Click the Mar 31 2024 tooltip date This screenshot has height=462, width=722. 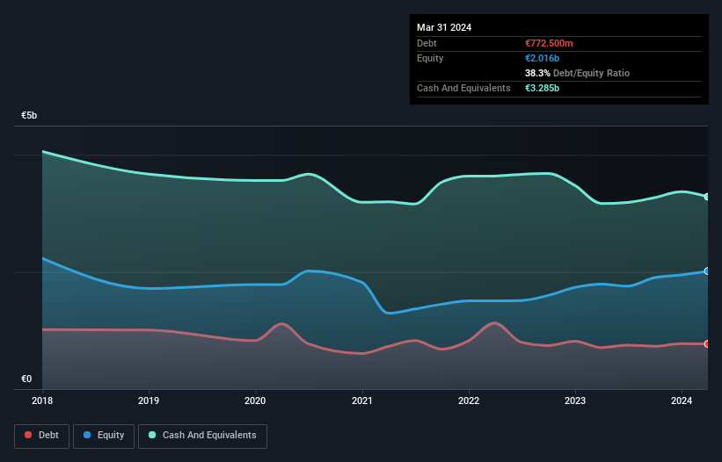point(444,27)
